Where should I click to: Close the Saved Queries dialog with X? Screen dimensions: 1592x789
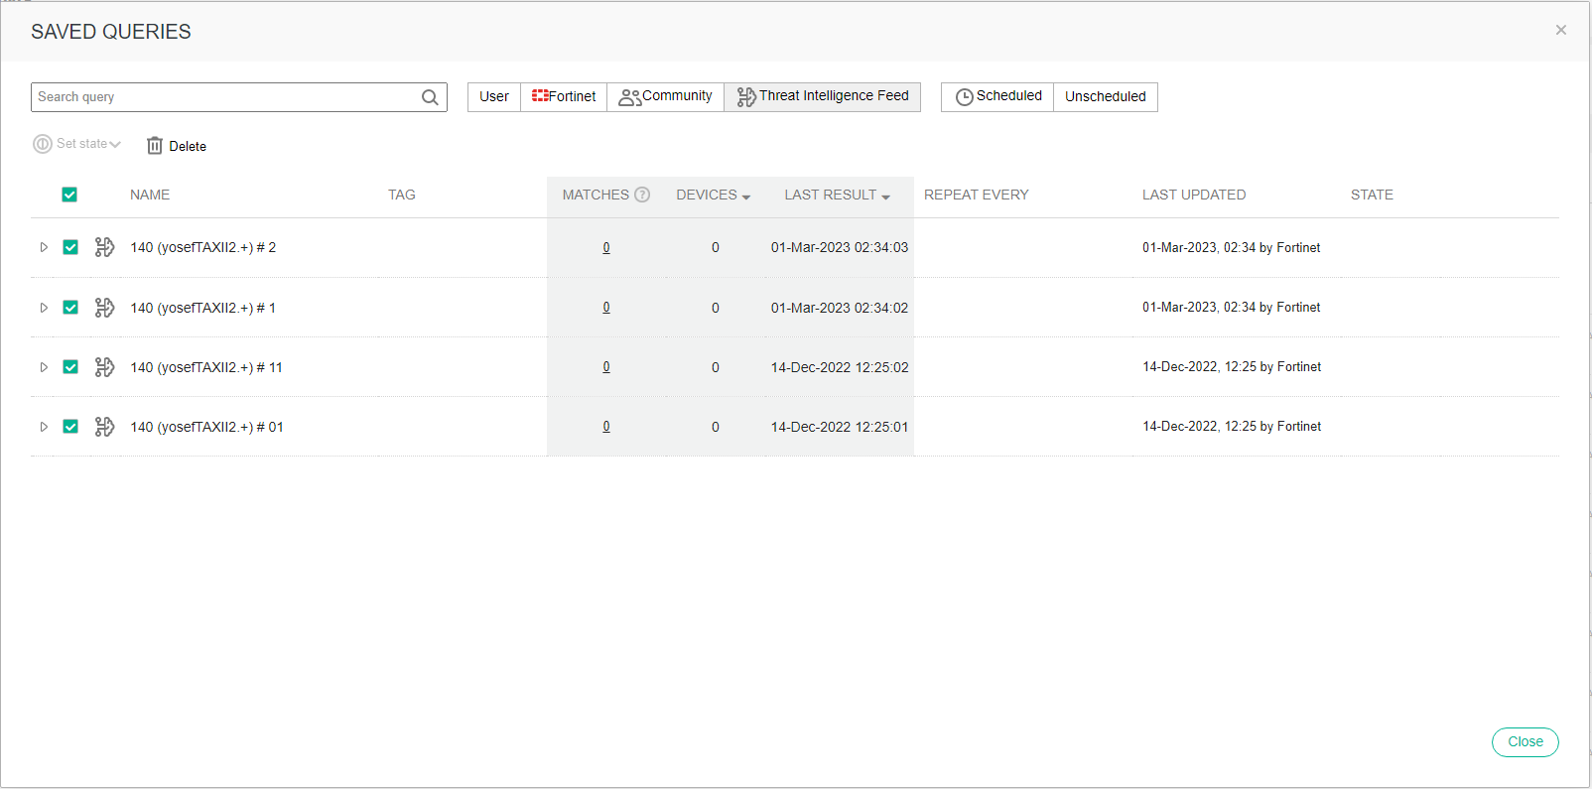point(1560,31)
